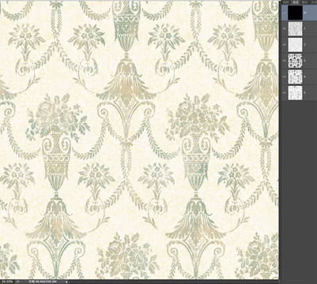Toggle visibility of channel 1
Image resolution: width=317 pixels, height=284 pixels.
point(284,28)
